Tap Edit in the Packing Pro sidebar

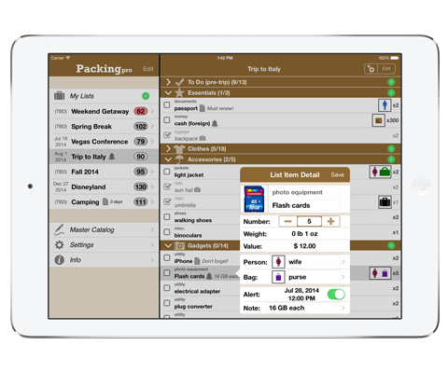(148, 69)
